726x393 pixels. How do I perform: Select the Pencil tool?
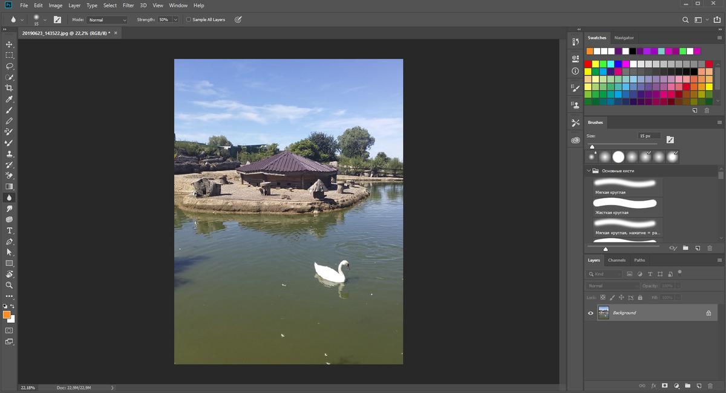pyautogui.click(x=9, y=122)
